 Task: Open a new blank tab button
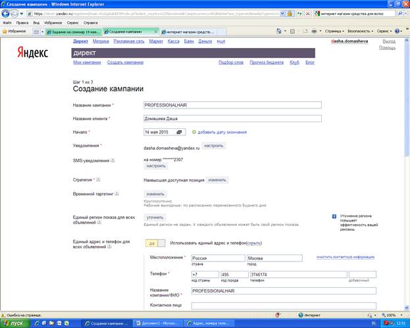click(221, 32)
